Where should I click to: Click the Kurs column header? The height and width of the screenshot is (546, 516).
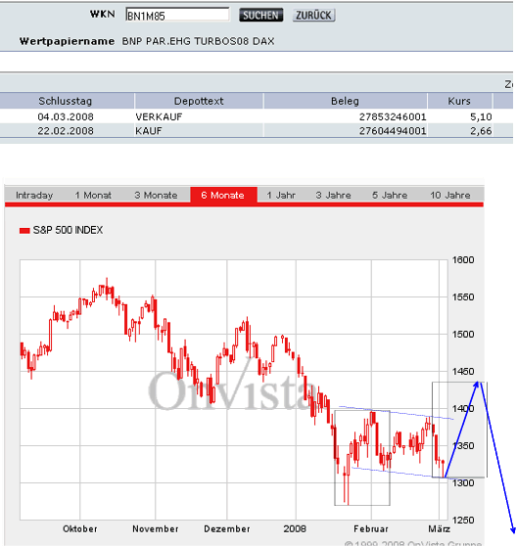click(x=459, y=101)
